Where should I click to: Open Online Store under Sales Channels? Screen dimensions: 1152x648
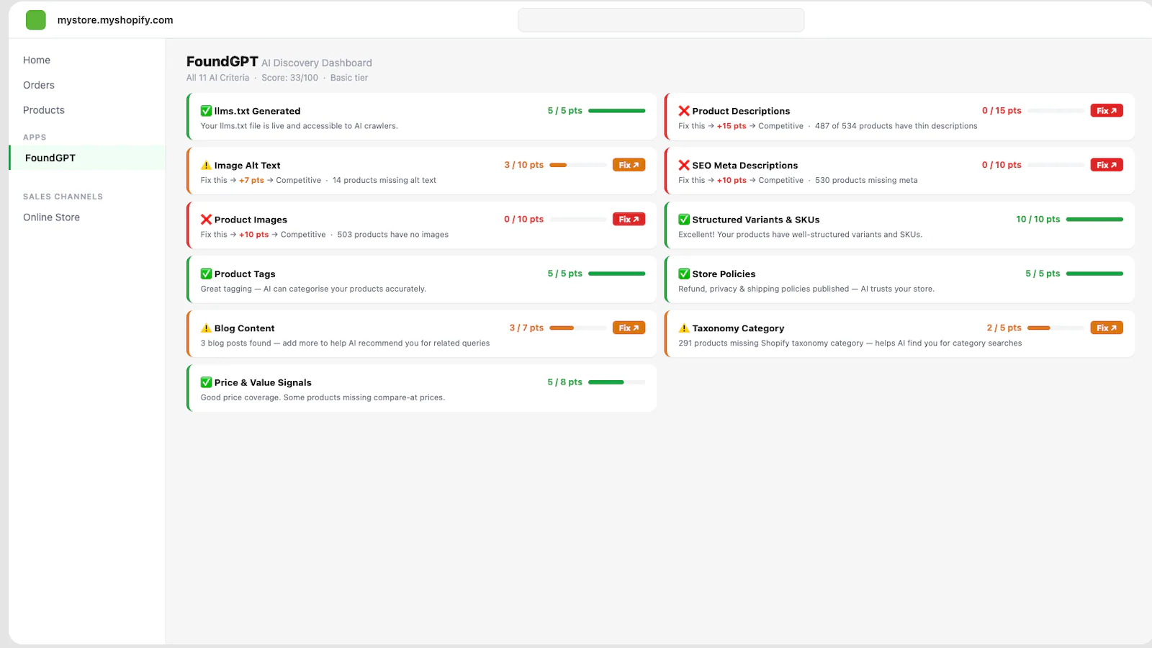click(51, 217)
